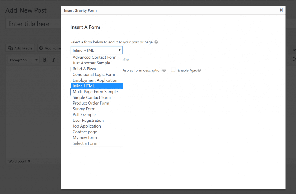Image resolution: width=296 pixels, height=194 pixels.
Task: Select the highlighted Inline HTML option
Action: coord(97,86)
